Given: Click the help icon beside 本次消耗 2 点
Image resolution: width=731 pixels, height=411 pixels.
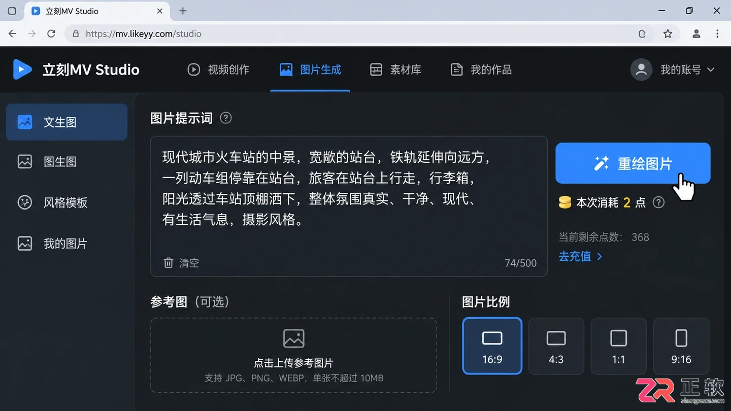Looking at the screenshot, I should 658,202.
